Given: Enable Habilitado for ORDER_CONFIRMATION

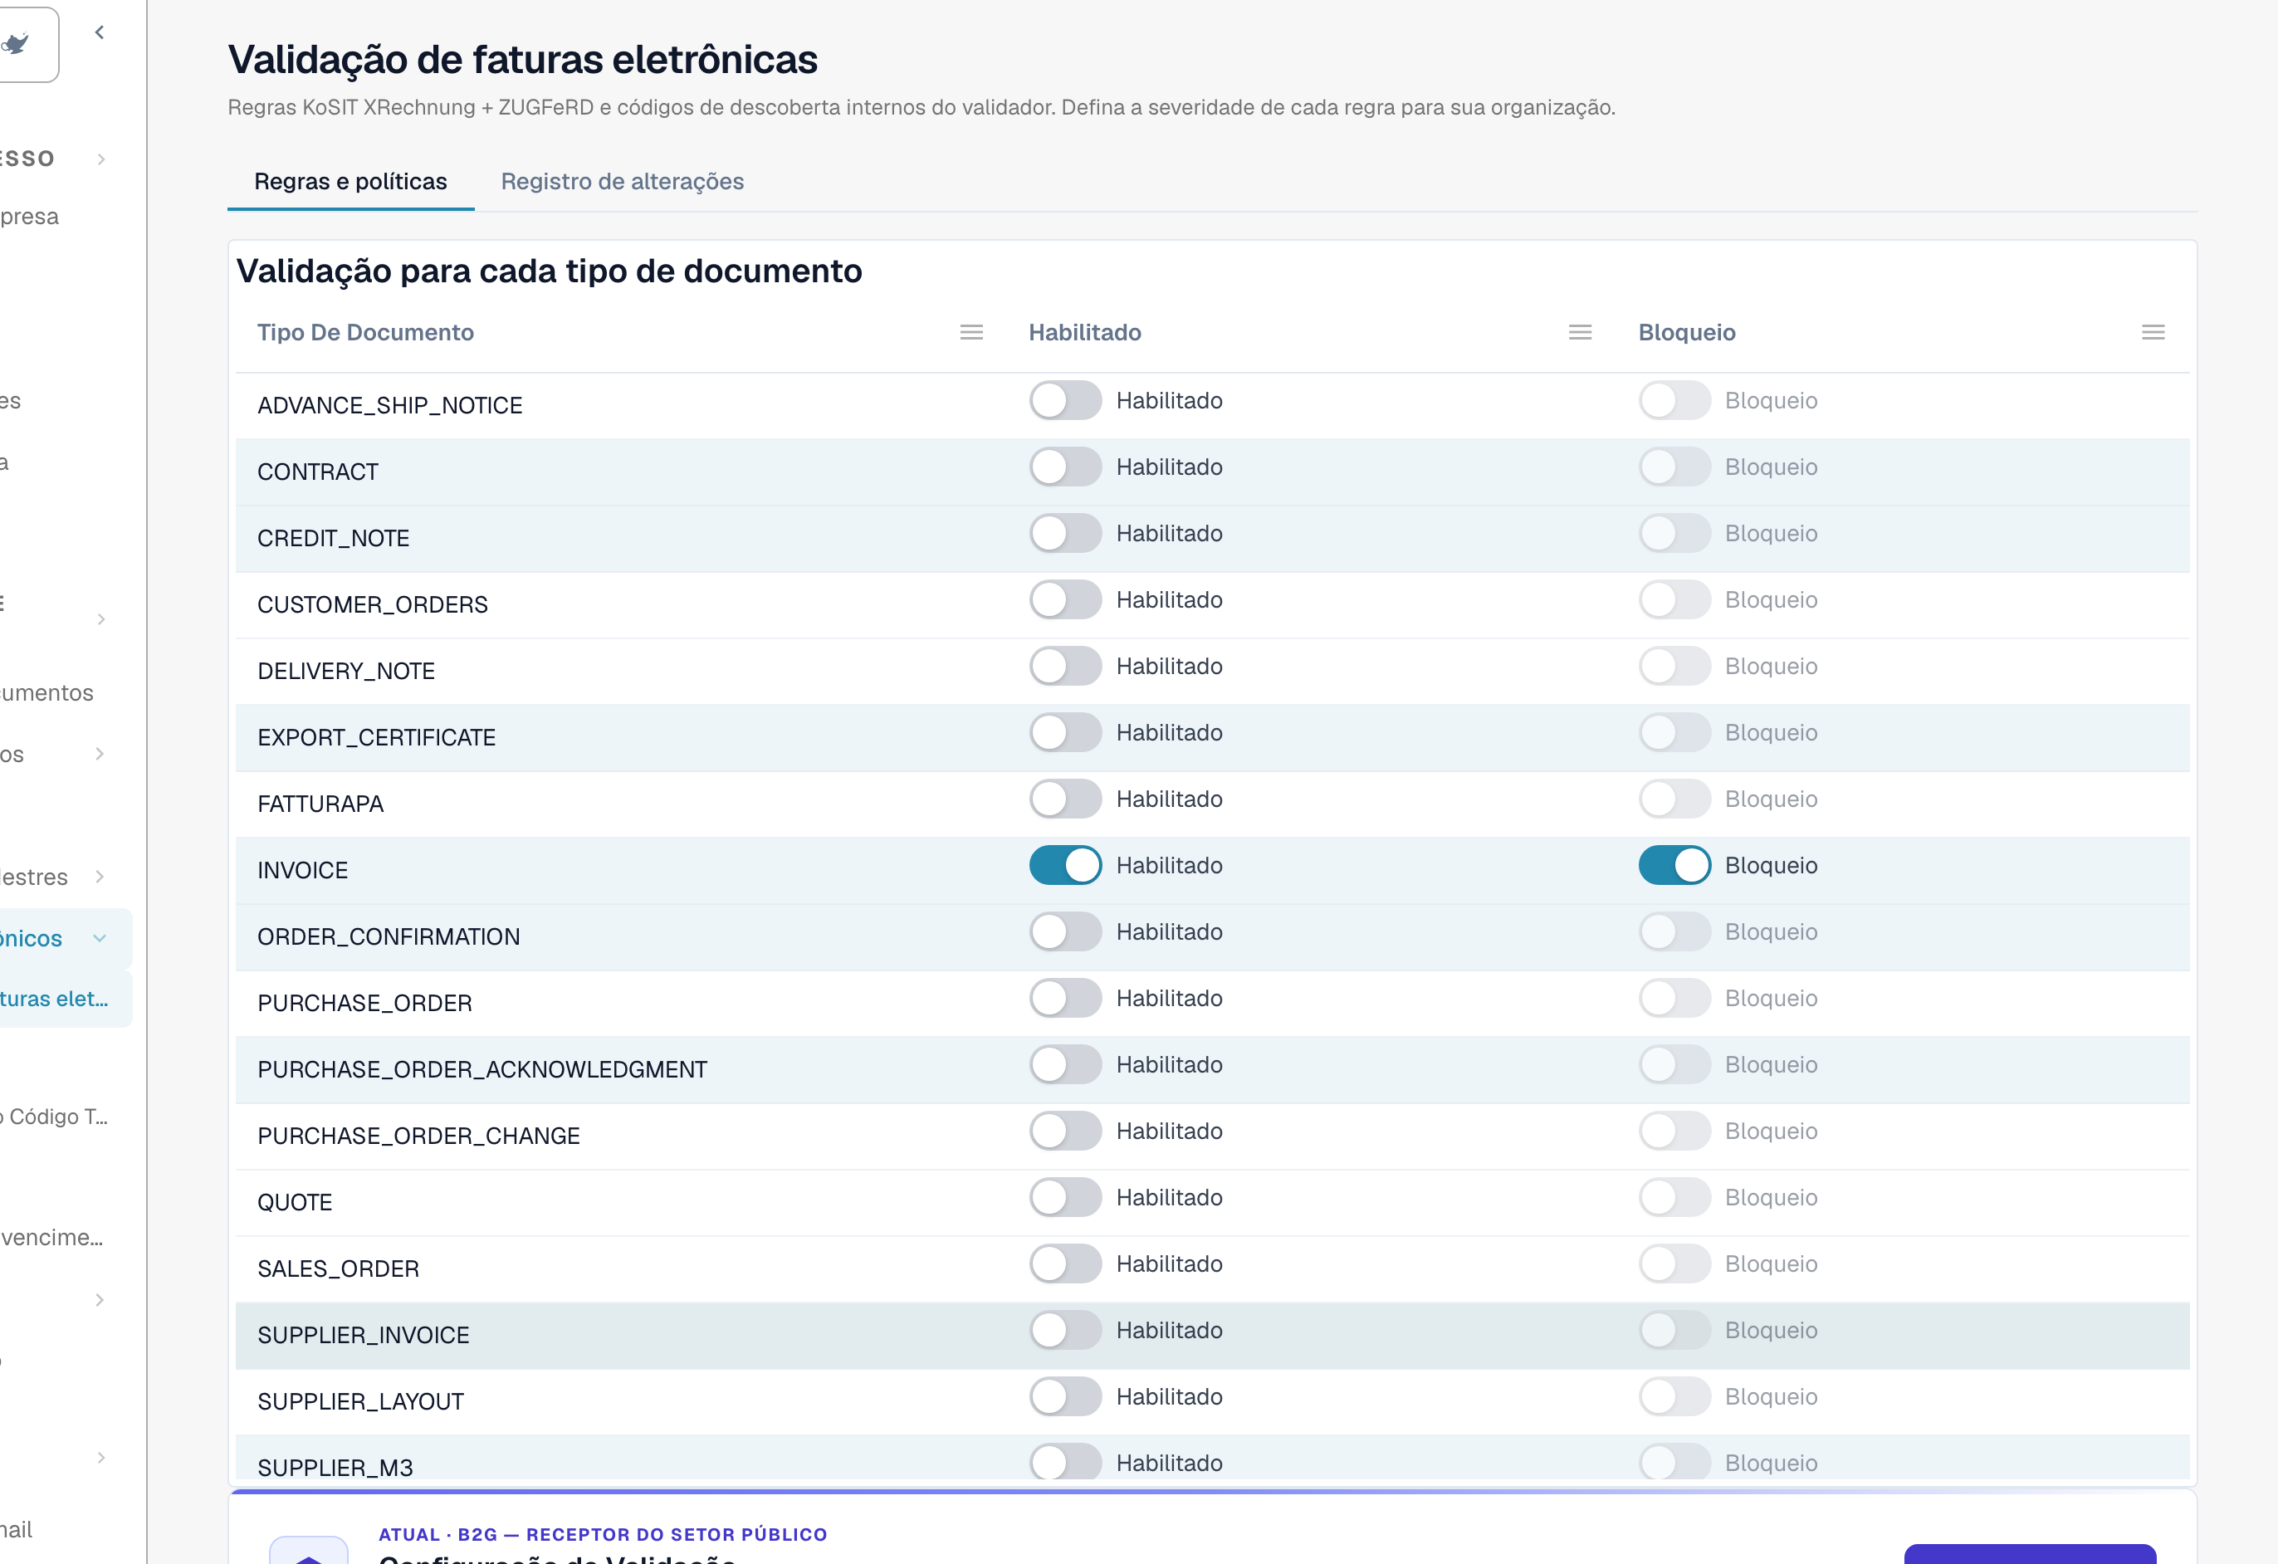Looking at the screenshot, I should pos(1064,932).
